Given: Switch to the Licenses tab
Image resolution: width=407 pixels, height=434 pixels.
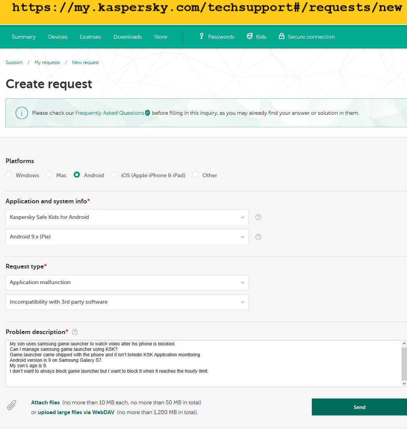Looking at the screenshot, I should tap(91, 37).
